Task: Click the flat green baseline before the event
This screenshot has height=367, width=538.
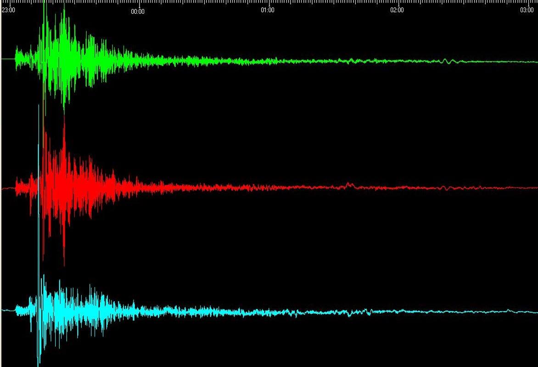Action: (x=7, y=59)
